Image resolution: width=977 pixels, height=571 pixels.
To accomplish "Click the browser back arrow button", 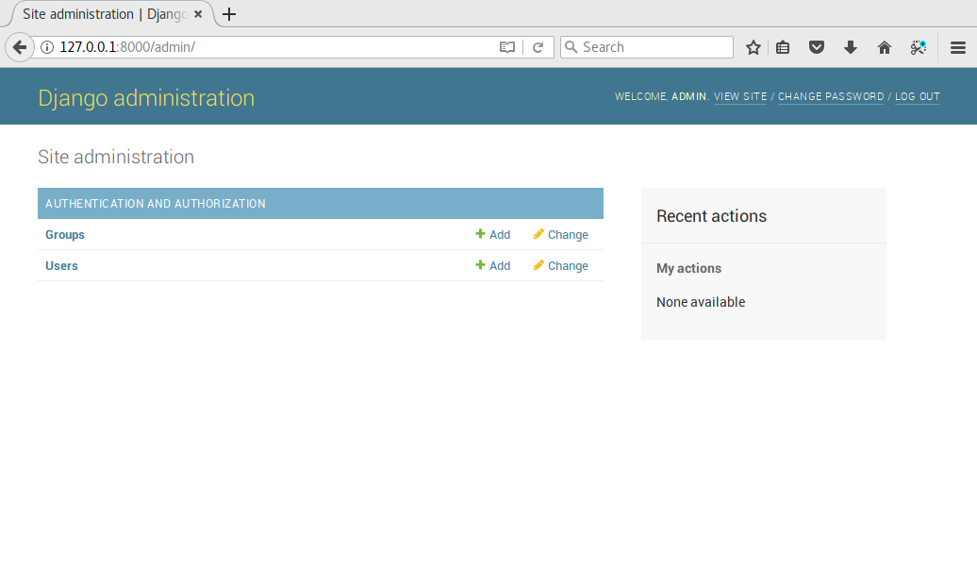I will (19, 47).
